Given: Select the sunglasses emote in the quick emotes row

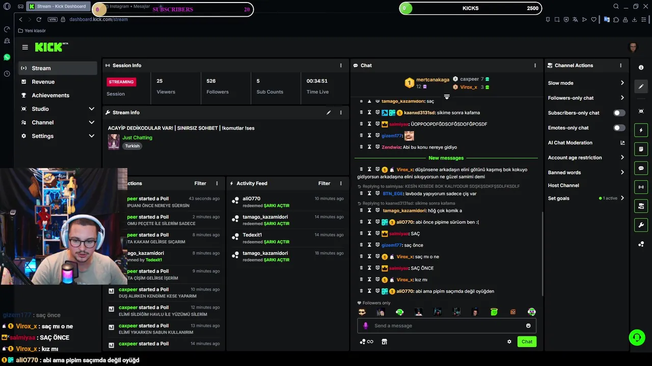Looking at the screenshot, I should click(362, 312).
